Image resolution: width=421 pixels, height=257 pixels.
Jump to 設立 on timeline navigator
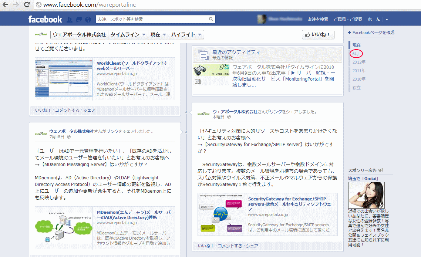coord(357,88)
